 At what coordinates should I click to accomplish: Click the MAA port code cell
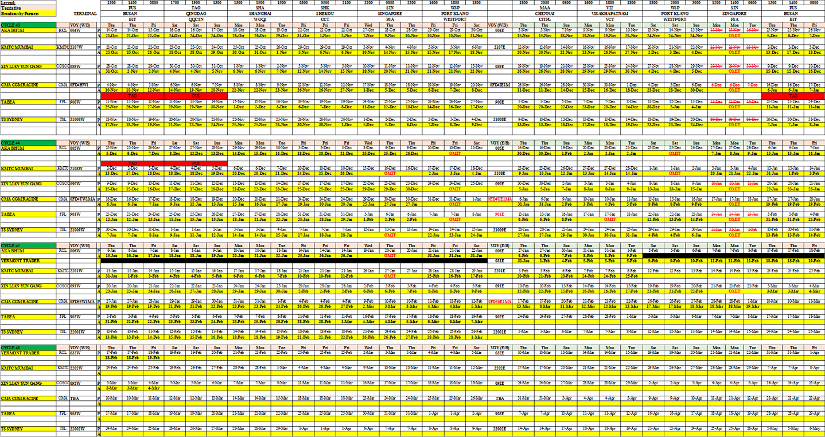point(544,9)
